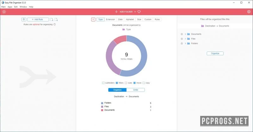Open the Edit menu
The width and height of the screenshot is (253, 132).
pyautogui.click(x=16, y=7)
